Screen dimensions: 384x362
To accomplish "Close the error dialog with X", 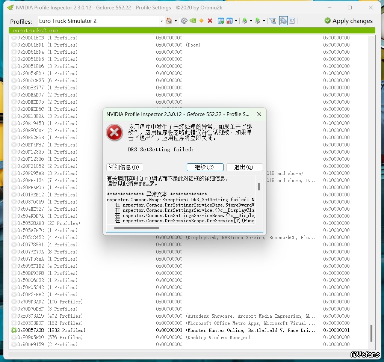I will point(259,114).
